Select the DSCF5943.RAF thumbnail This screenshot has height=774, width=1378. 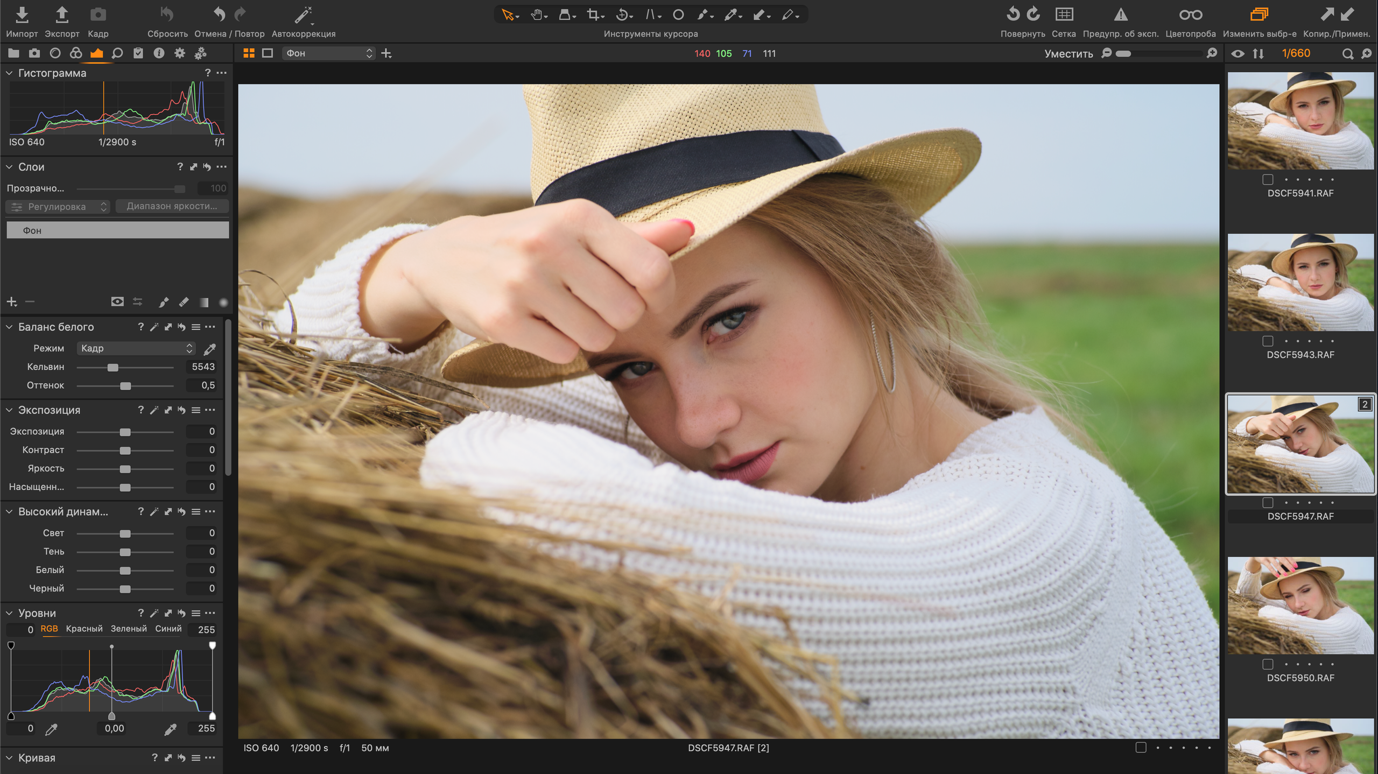[x=1300, y=282]
